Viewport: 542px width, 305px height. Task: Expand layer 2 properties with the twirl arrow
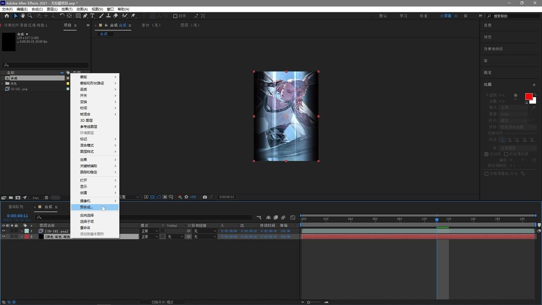click(21, 237)
